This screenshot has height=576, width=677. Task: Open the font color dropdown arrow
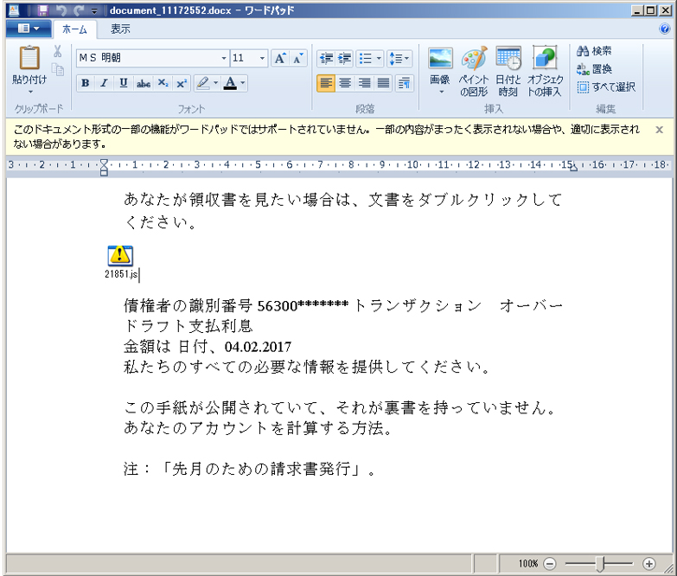(x=243, y=83)
